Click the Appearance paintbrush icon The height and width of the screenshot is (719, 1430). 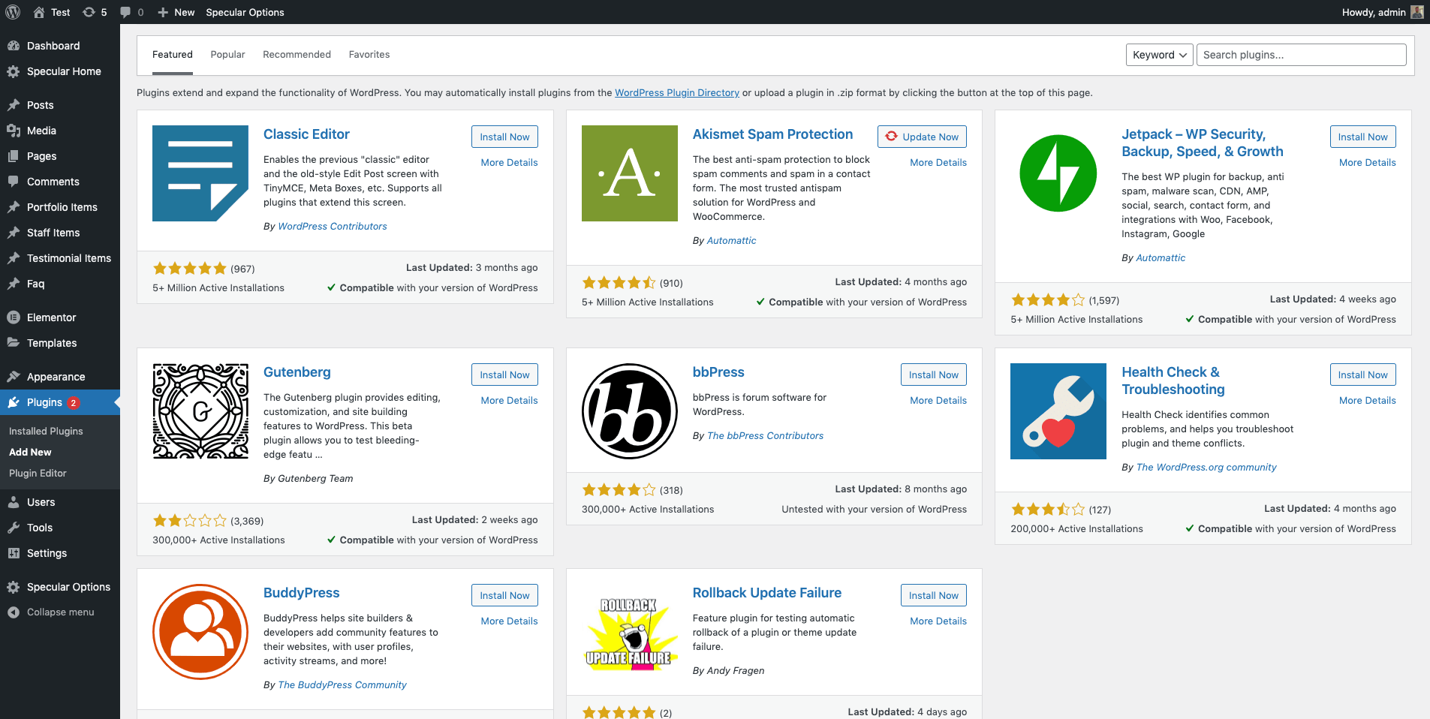[14, 377]
